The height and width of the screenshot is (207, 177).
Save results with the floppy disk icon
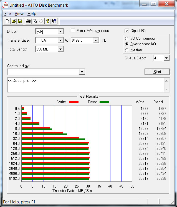[20, 21]
